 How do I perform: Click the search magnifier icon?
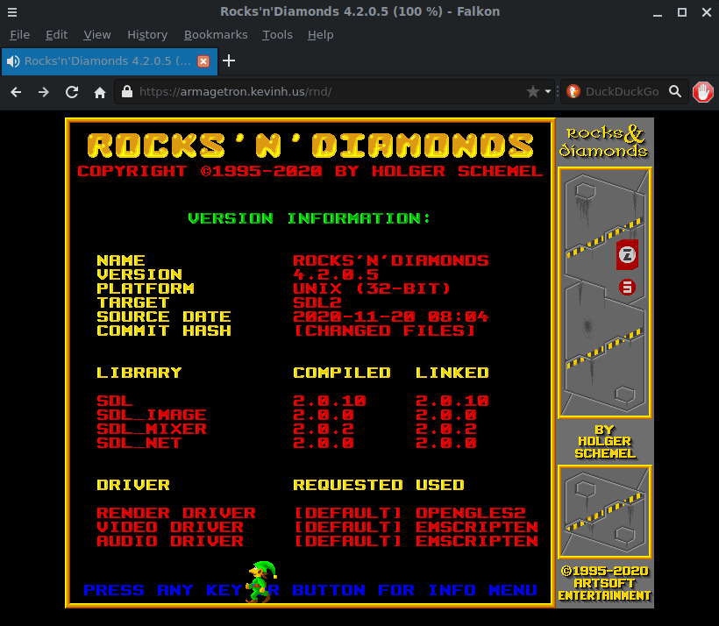coord(675,92)
